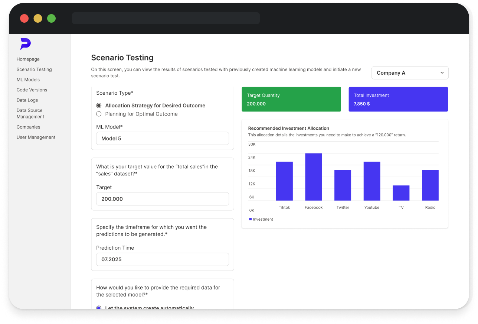Click the Target value input field
478x324 pixels.
coord(163,199)
